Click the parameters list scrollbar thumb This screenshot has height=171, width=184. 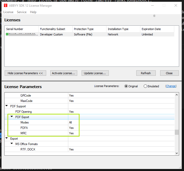pos(177,132)
